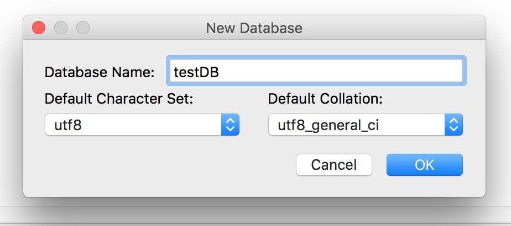Click the New Database window title

[254, 28]
